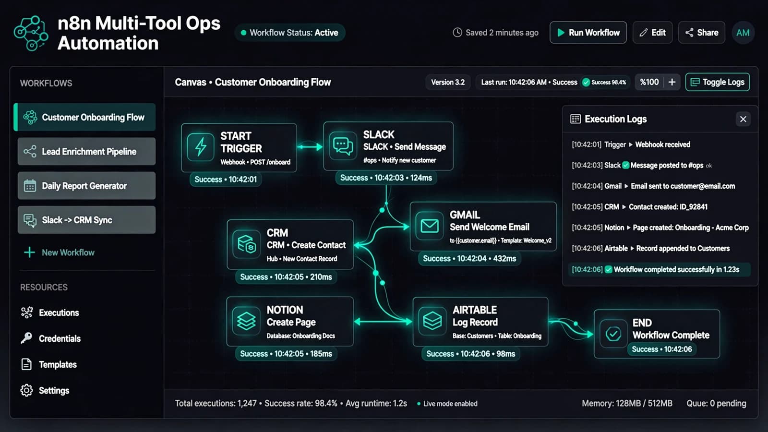This screenshot has height=432, width=768.
Task: Close the Execution Logs panel
Action: [743, 119]
